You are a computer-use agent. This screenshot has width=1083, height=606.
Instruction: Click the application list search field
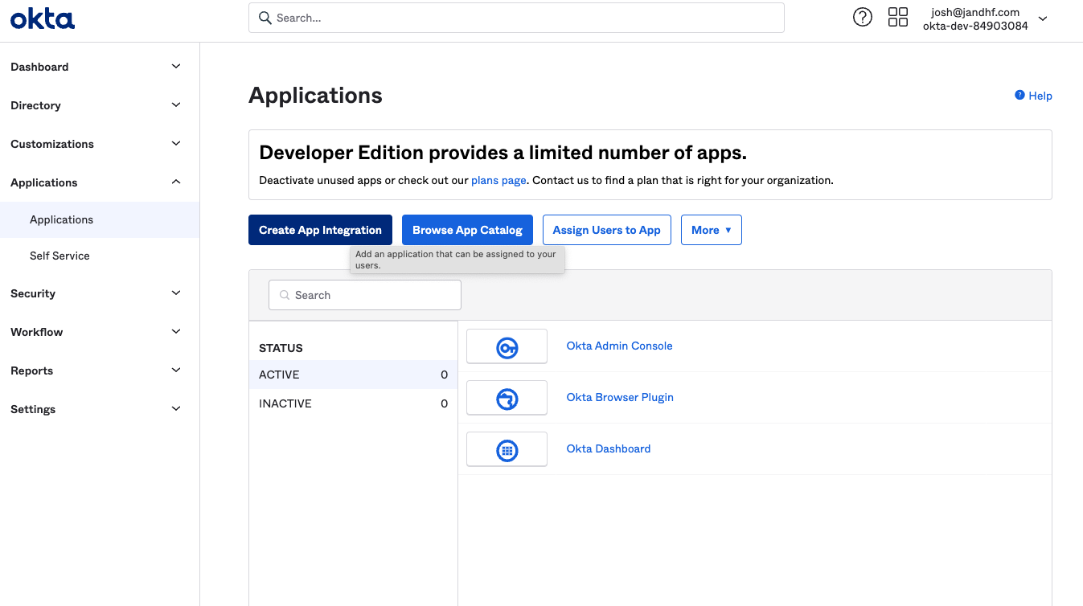tap(364, 295)
